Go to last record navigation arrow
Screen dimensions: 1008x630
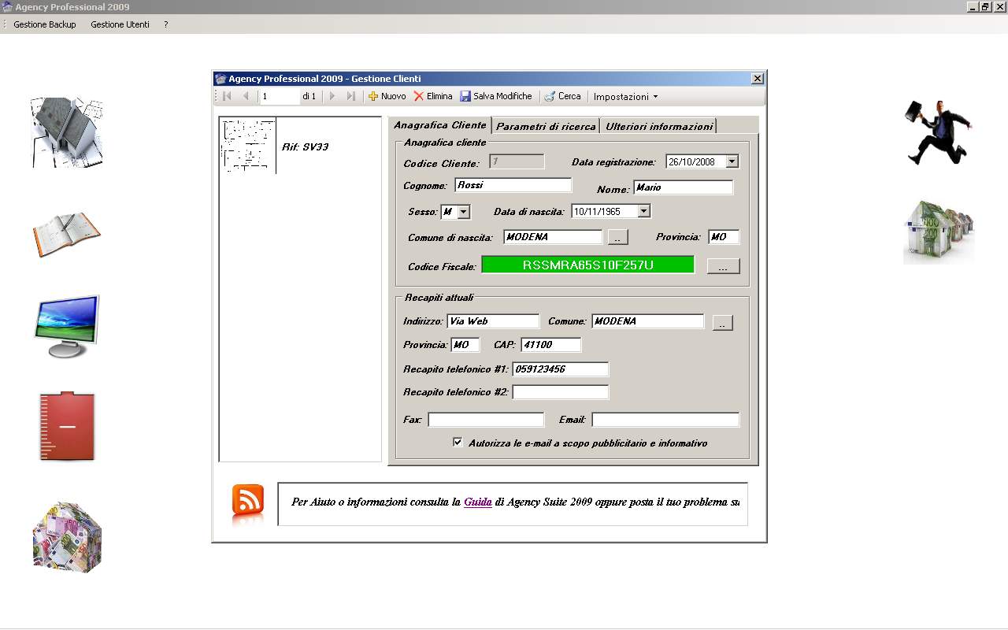point(351,96)
